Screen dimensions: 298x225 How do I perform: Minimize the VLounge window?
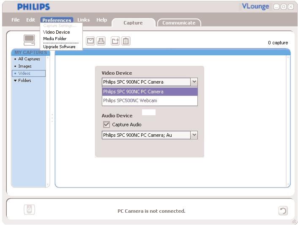[x=276, y=7]
